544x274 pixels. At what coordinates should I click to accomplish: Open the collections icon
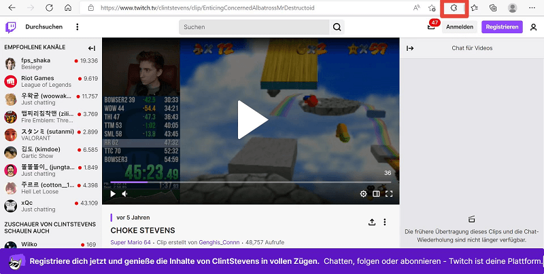tap(493, 7)
